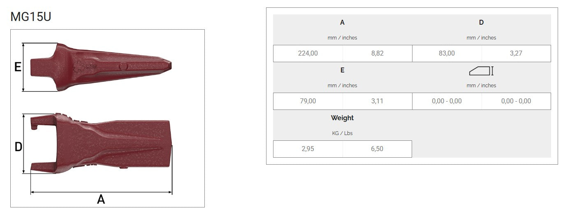This screenshot has height=219, width=570.
Task: Click the 6,50 Lbs weight value
Action: click(x=377, y=149)
